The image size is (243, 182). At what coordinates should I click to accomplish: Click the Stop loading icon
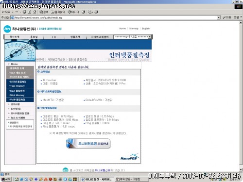[x=24, y=12]
